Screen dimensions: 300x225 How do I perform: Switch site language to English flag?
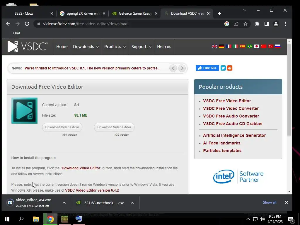(214, 46)
